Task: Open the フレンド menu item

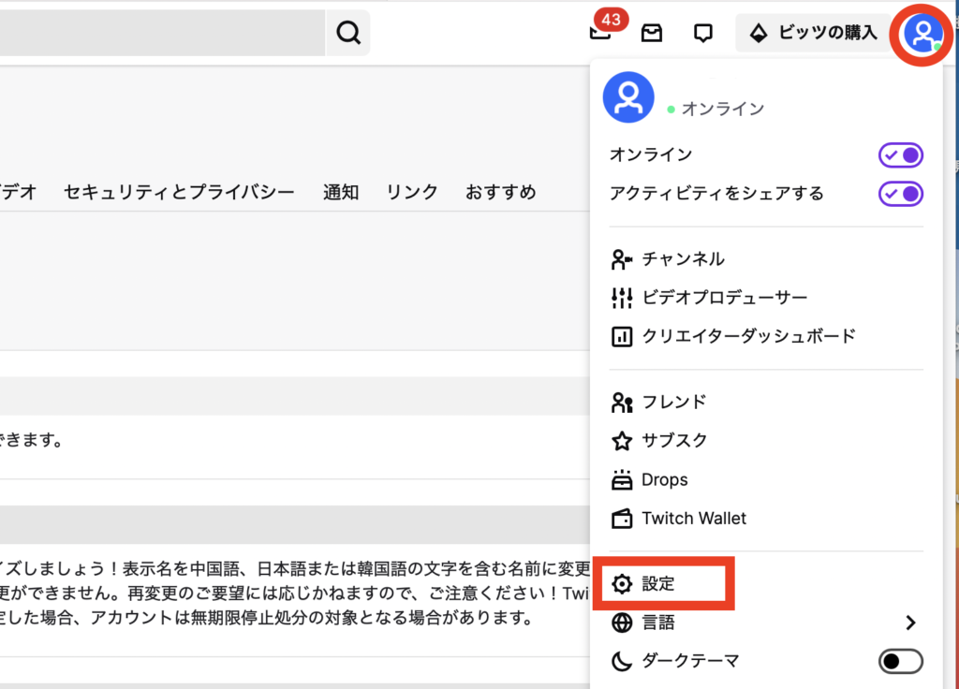Action: (x=766, y=403)
